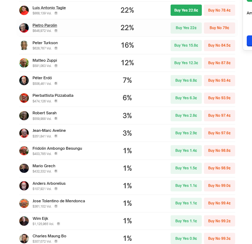Buy Yes 2.9¢ on Jean-Marc Aveline
The image size is (252, 244).
(186, 133)
